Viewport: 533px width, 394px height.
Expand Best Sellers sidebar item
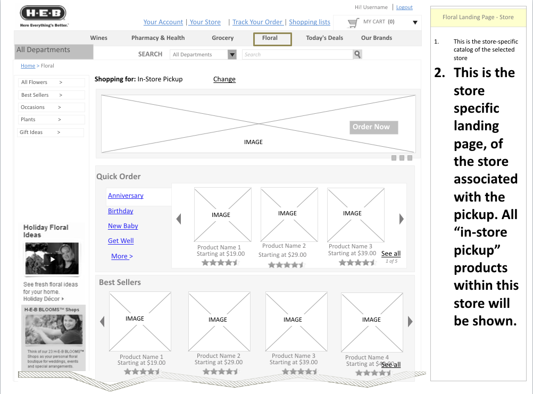tap(51, 95)
